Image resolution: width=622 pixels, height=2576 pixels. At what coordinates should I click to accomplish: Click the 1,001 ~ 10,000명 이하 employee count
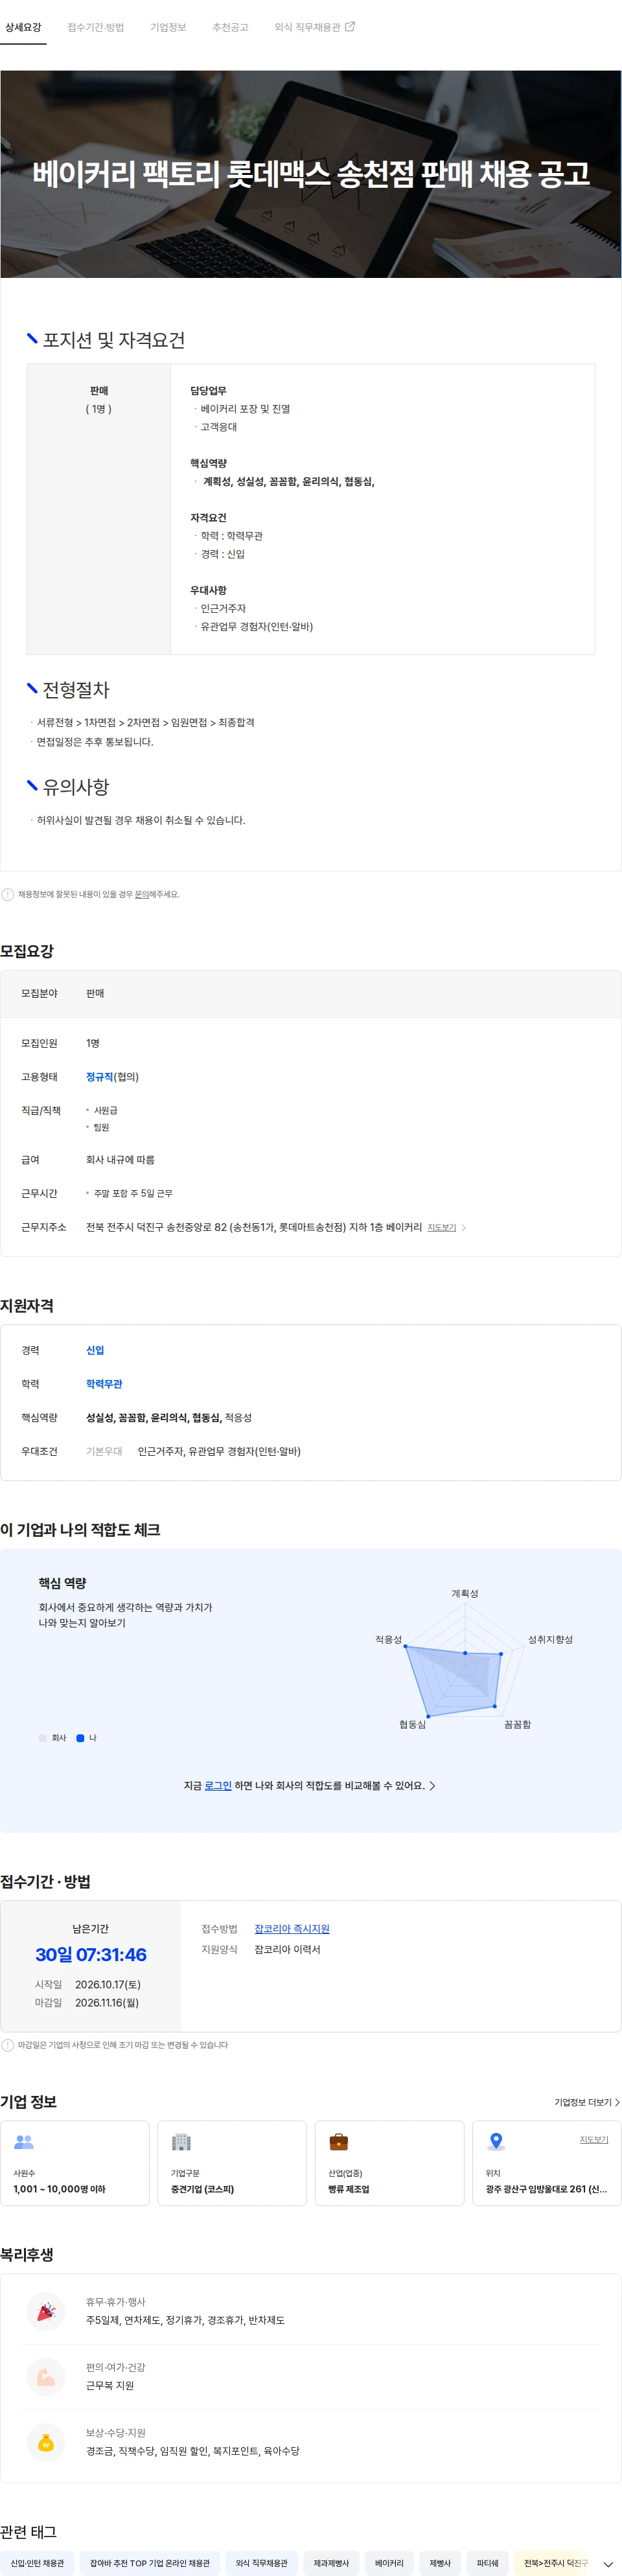59,2189
